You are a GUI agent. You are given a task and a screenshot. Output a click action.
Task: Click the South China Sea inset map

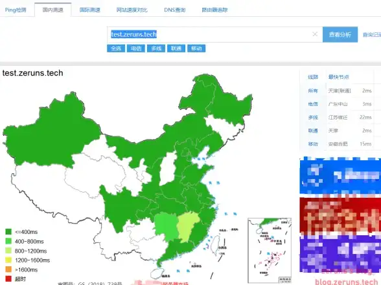270,250
